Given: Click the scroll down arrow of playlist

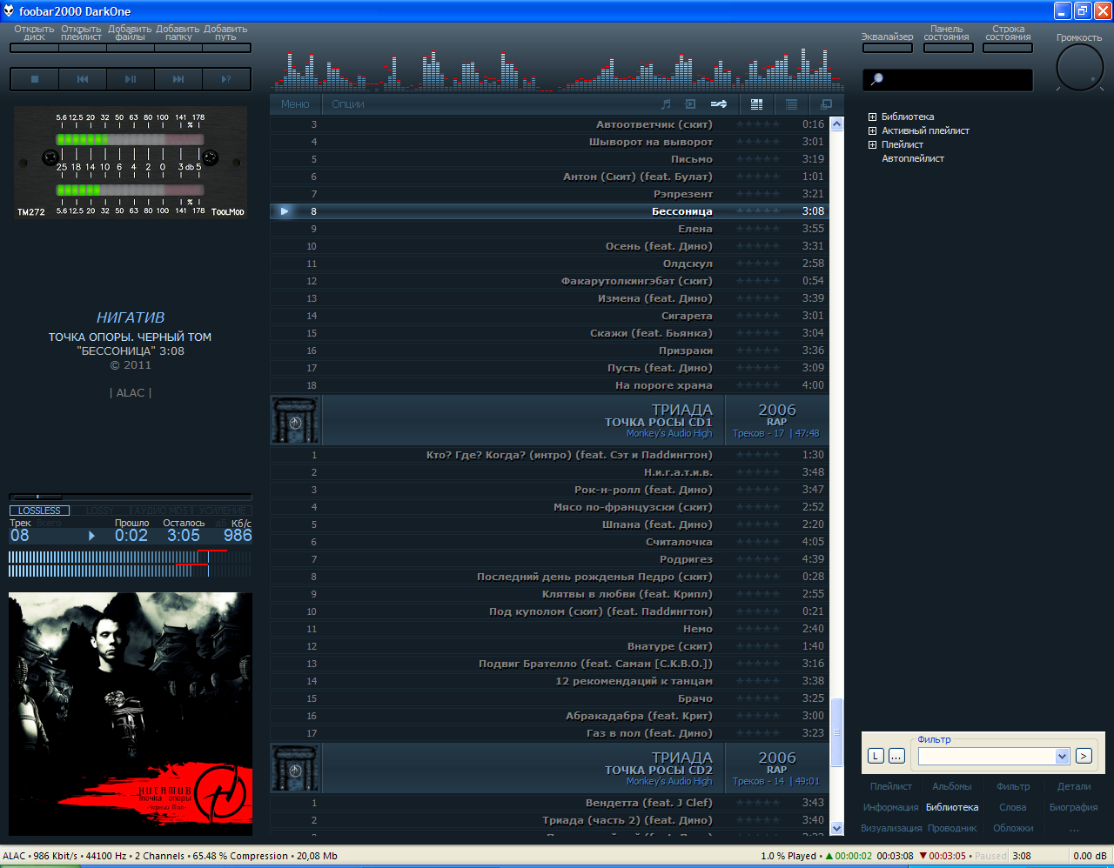Looking at the screenshot, I should click(837, 829).
